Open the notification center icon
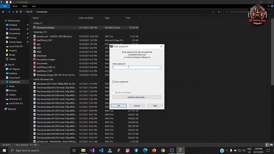The width and height of the screenshot is (274, 154). (268, 150)
